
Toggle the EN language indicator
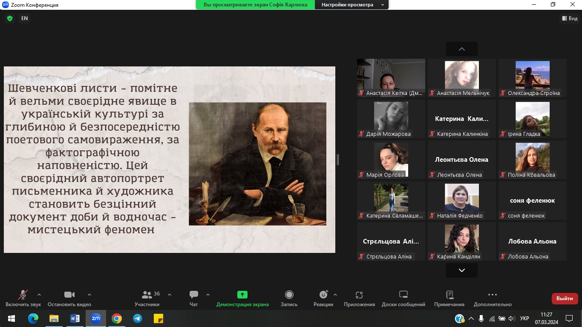(25, 18)
